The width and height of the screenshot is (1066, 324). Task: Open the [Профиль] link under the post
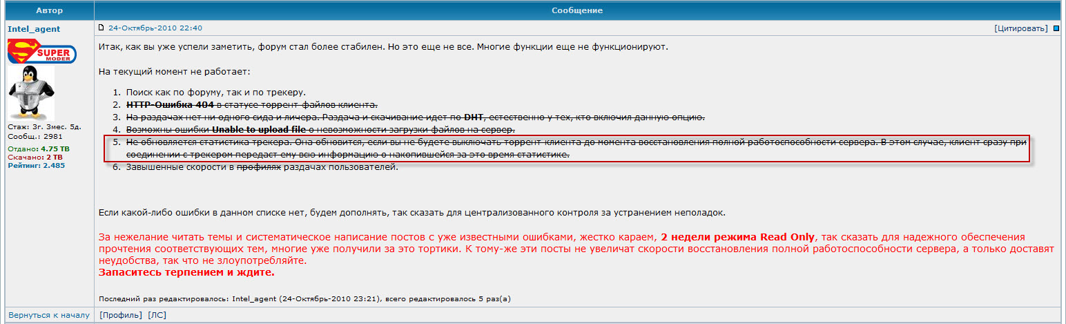(122, 315)
